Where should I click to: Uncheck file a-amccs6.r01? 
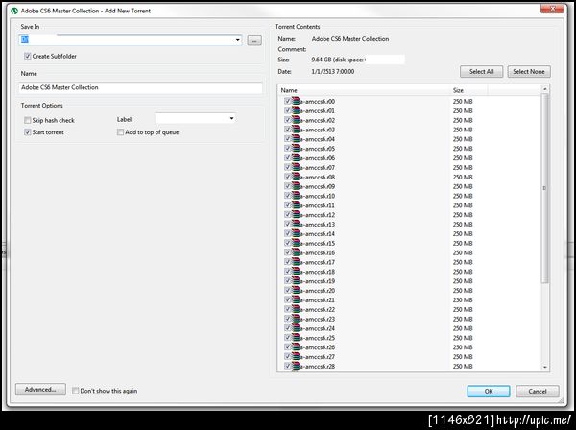[x=288, y=110]
